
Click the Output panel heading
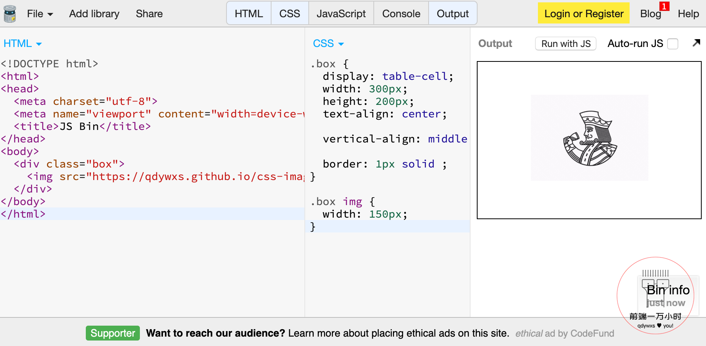[495, 43]
